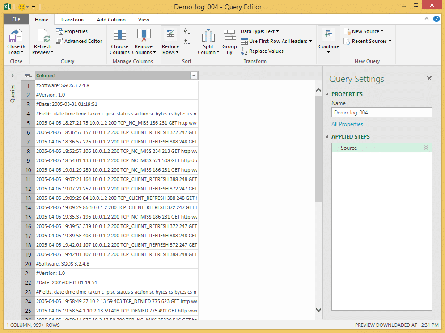
Task: Open the File menu
Action: click(16, 19)
